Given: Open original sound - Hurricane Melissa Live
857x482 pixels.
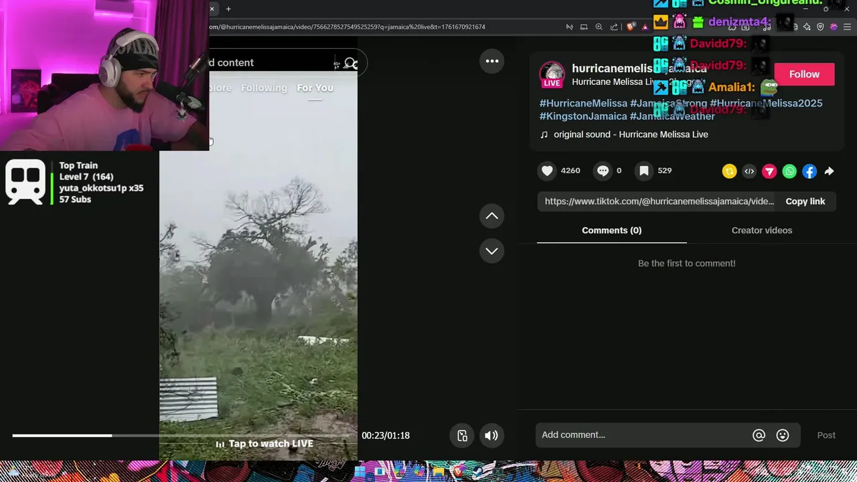Looking at the screenshot, I should click(x=631, y=135).
